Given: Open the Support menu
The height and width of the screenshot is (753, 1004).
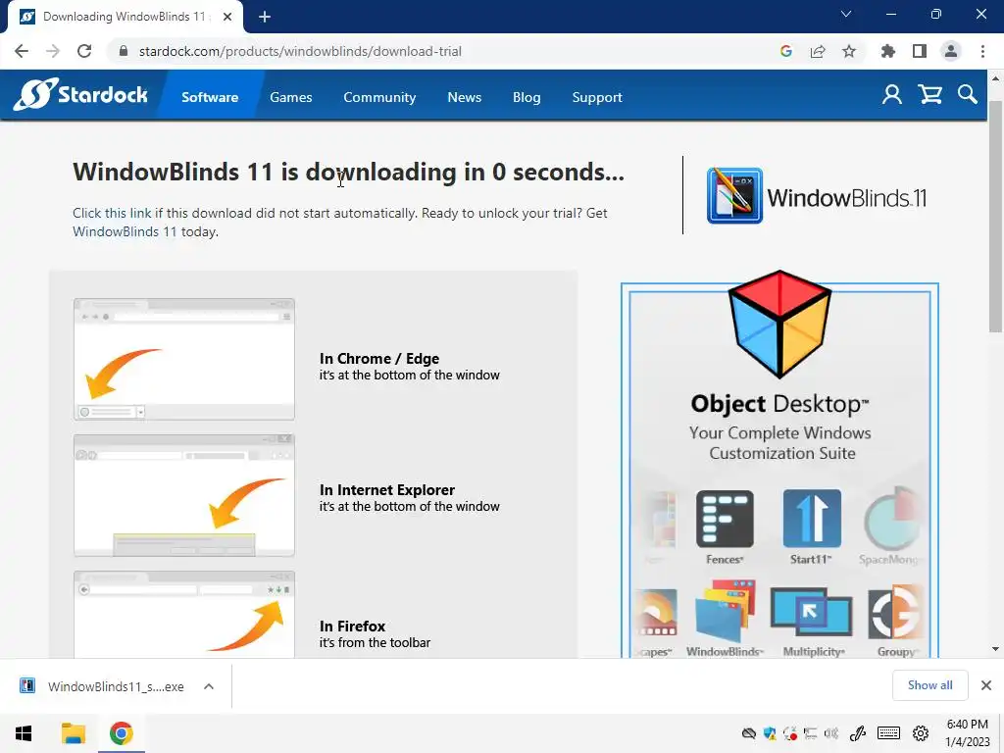Looking at the screenshot, I should (597, 97).
